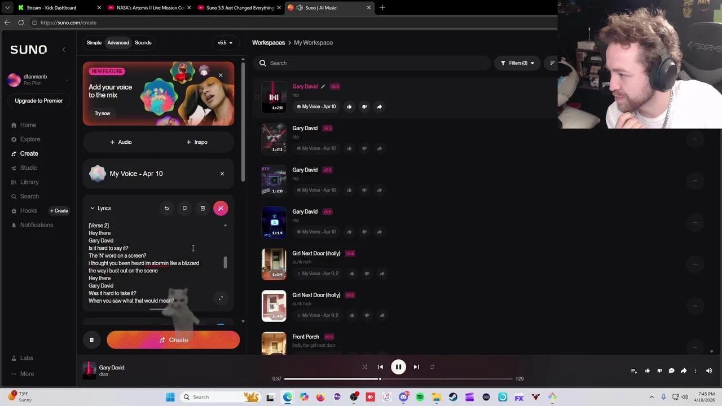Like the first Gary David track

tap(349, 107)
